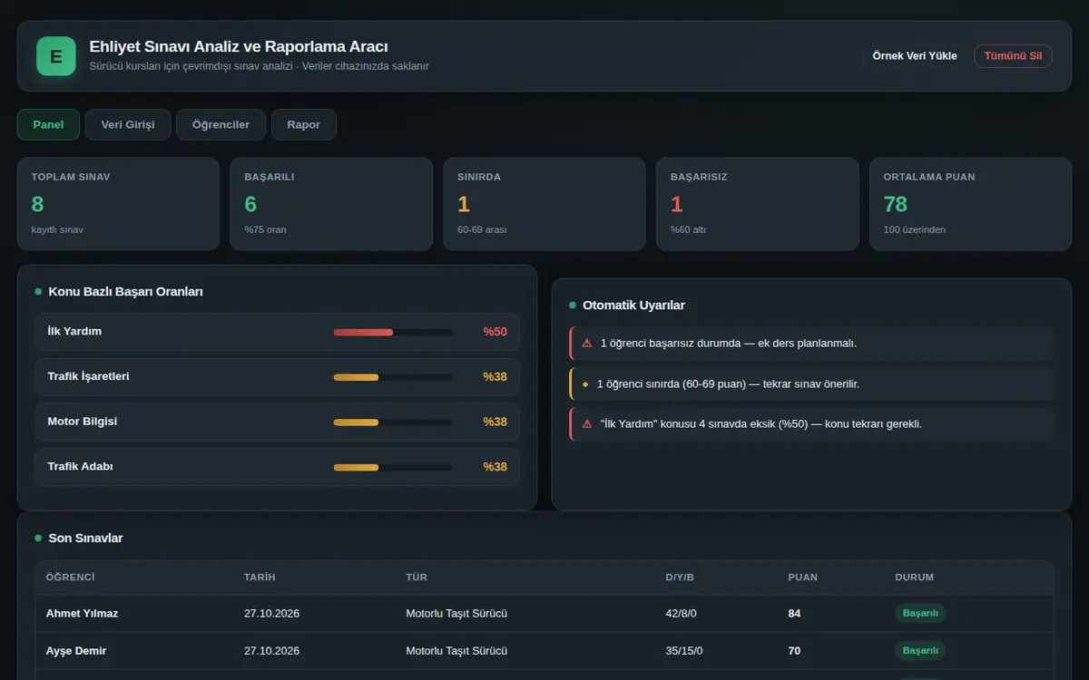
Task: Click the score 70 in Ayşe Demir's row
Action: coord(794,651)
